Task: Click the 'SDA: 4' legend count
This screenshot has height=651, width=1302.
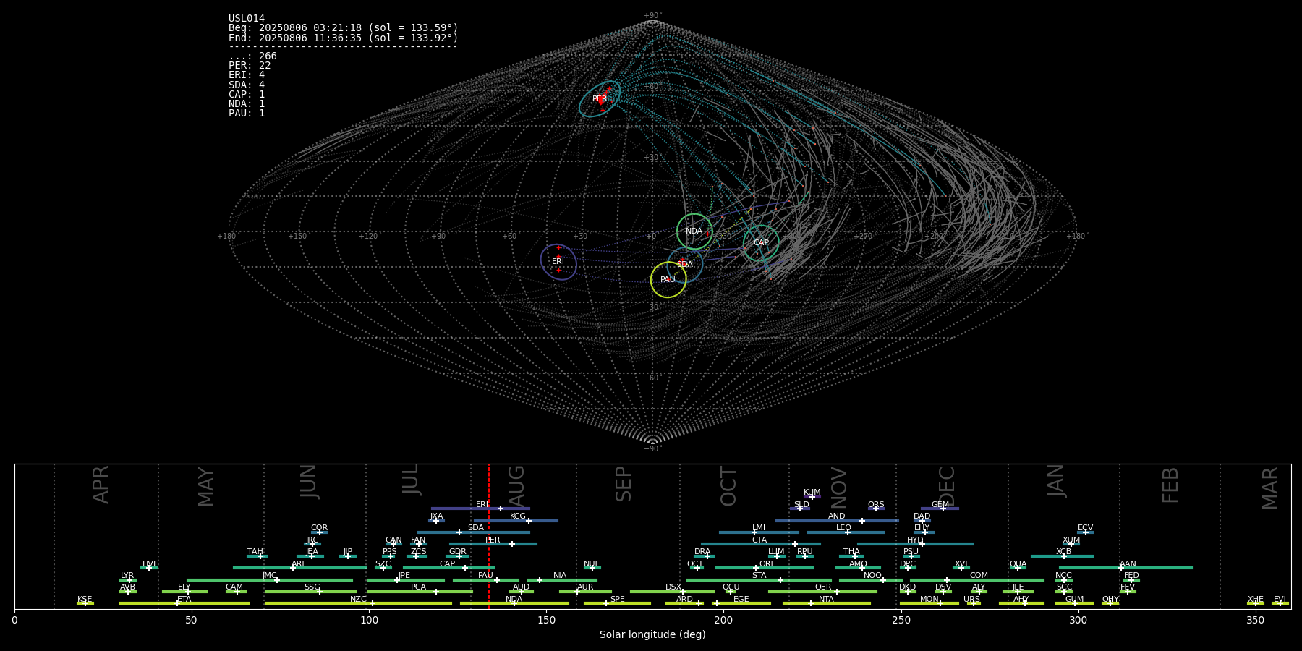Action: [x=247, y=85]
